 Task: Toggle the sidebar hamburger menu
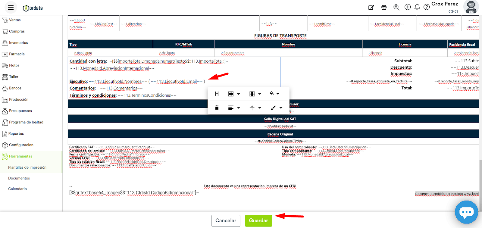coord(11,8)
